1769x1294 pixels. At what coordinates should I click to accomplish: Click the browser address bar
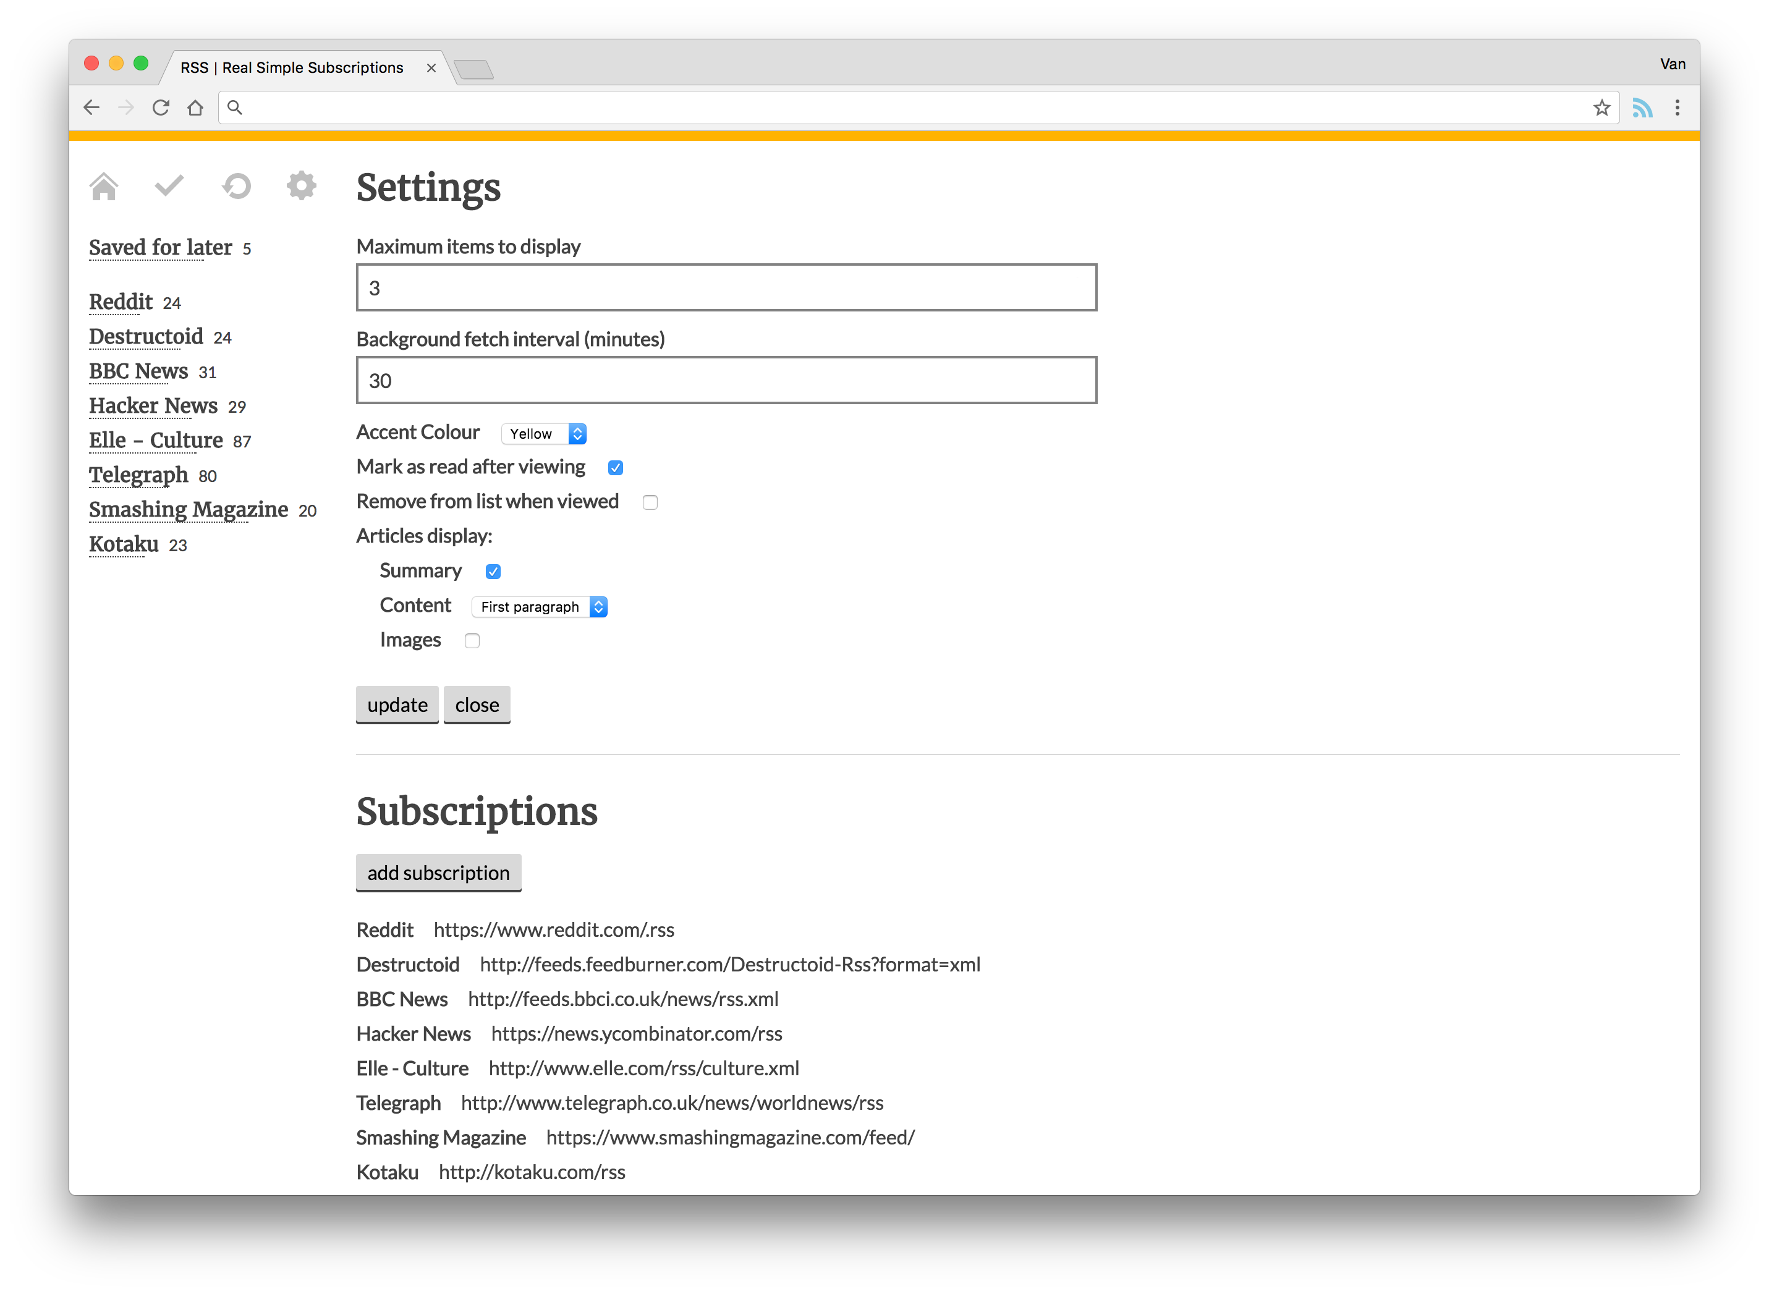click(918, 108)
